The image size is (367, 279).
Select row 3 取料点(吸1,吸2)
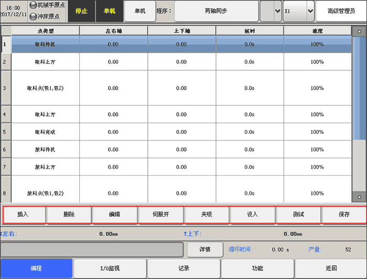[x=45, y=88]
